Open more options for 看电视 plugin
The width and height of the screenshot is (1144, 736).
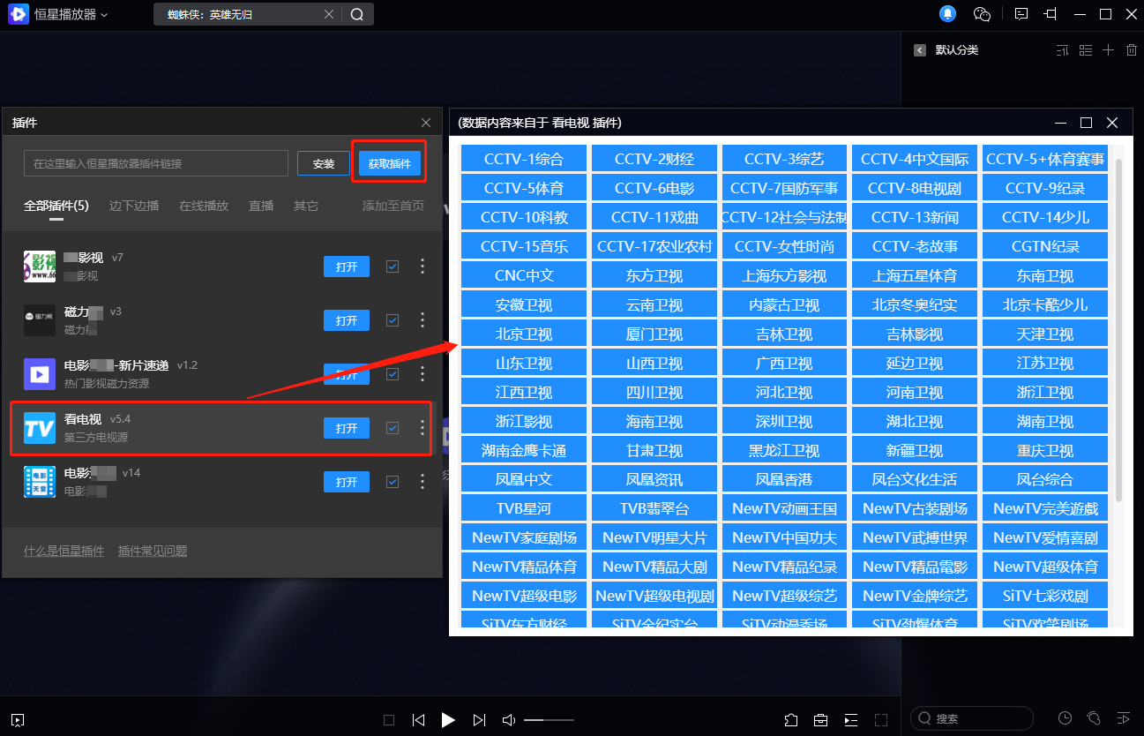click(422, 428)
